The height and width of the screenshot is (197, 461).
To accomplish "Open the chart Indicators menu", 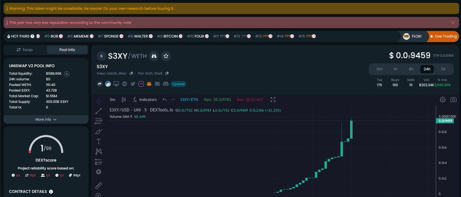I will 145,99.
